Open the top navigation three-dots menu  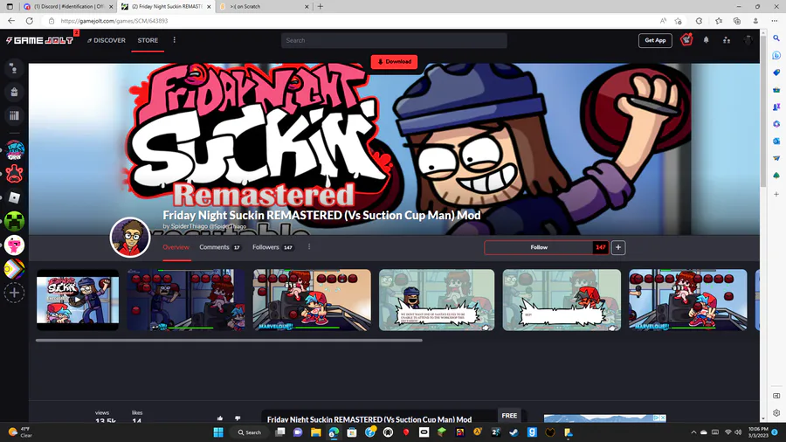click(x=175, y=40)
